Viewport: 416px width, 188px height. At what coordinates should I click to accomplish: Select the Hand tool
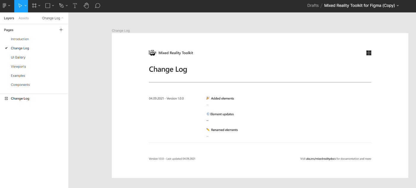click(86, 6)
